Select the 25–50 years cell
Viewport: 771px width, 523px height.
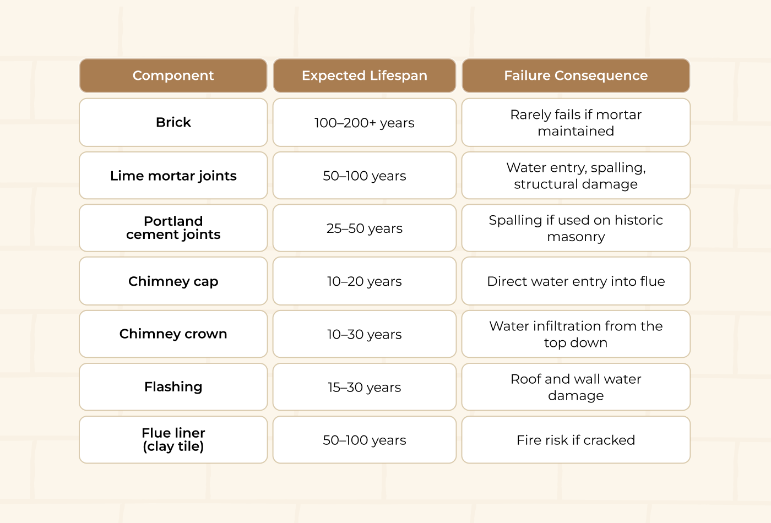(364, 228)
